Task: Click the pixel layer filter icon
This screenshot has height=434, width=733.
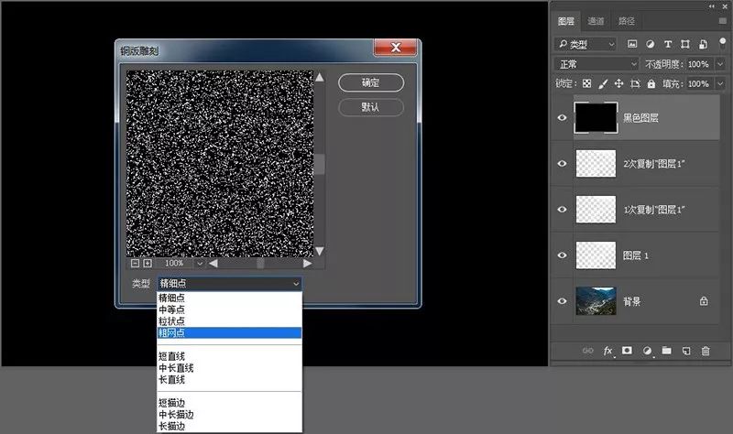Action: (632, 44)
